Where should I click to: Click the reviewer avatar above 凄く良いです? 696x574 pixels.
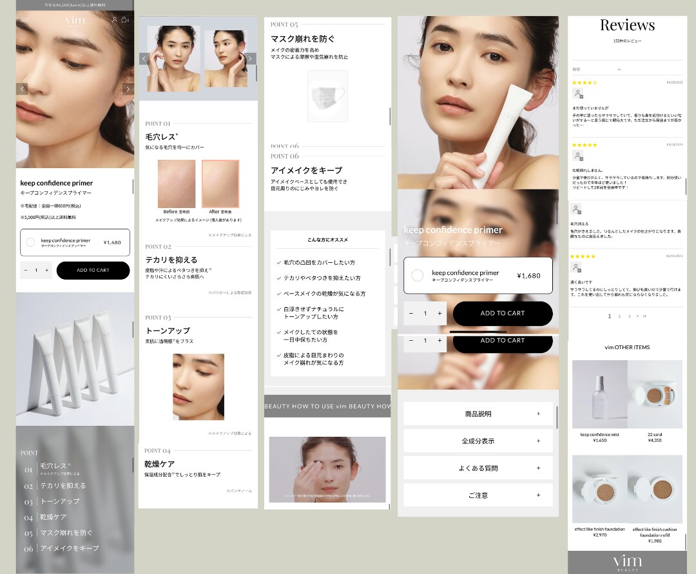(575, 267)
